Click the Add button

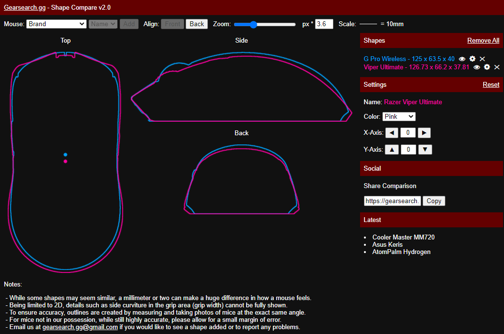click(x=129, y=24)
